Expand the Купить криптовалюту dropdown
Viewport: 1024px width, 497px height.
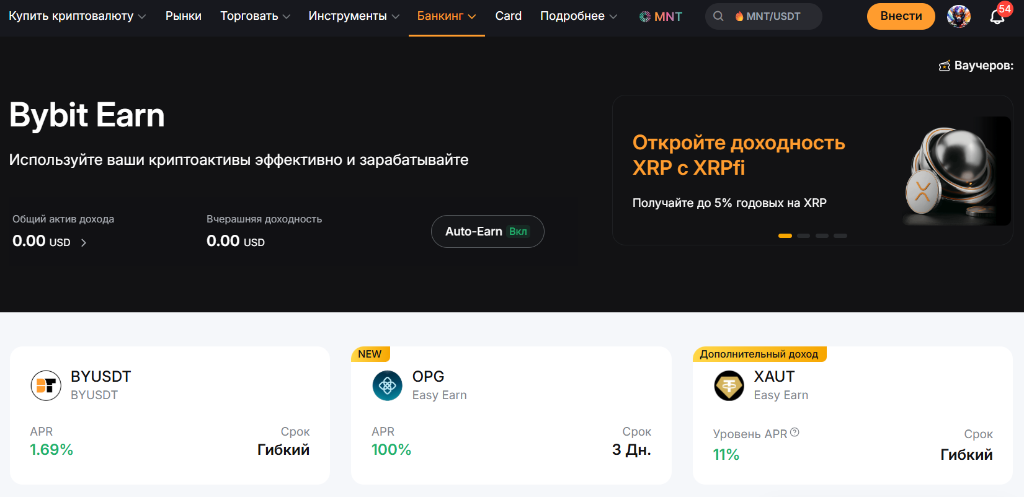(x=78, y=16)
